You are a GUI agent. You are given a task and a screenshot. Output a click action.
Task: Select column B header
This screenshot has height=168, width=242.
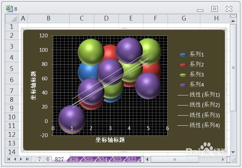pos(48,18)
